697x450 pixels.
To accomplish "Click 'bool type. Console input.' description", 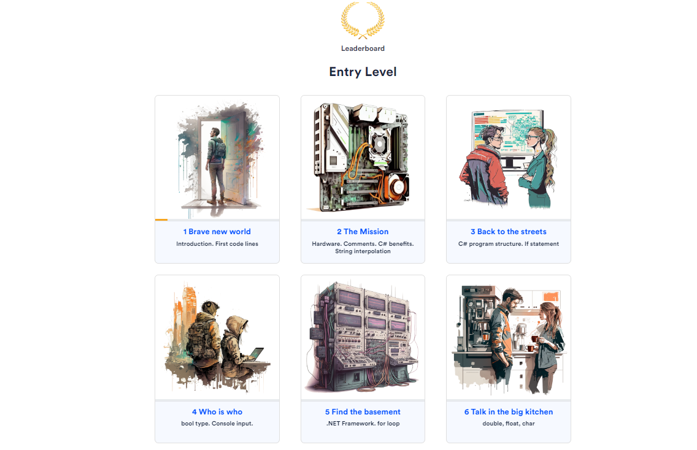I will coord(217,424).
